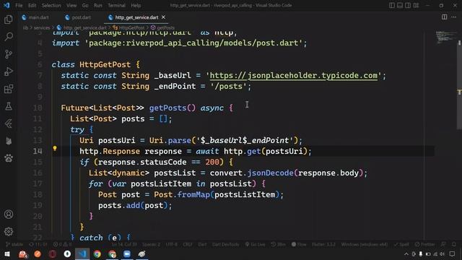
Task: Click the VS Code logo in the title bar
Action: [6, 5]
